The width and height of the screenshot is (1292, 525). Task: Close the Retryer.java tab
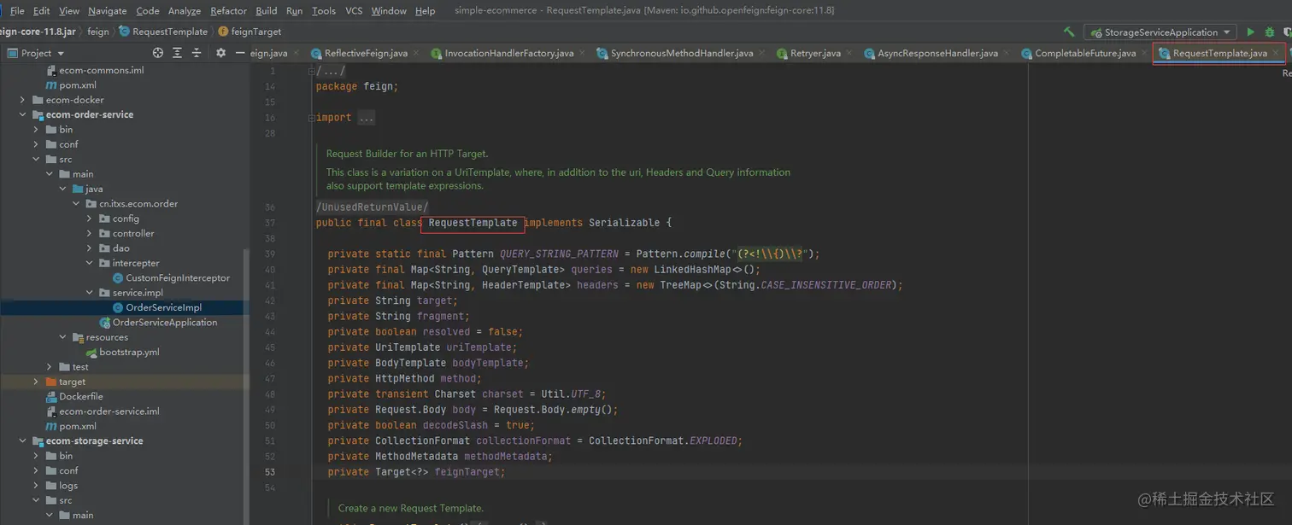[850, 53]
